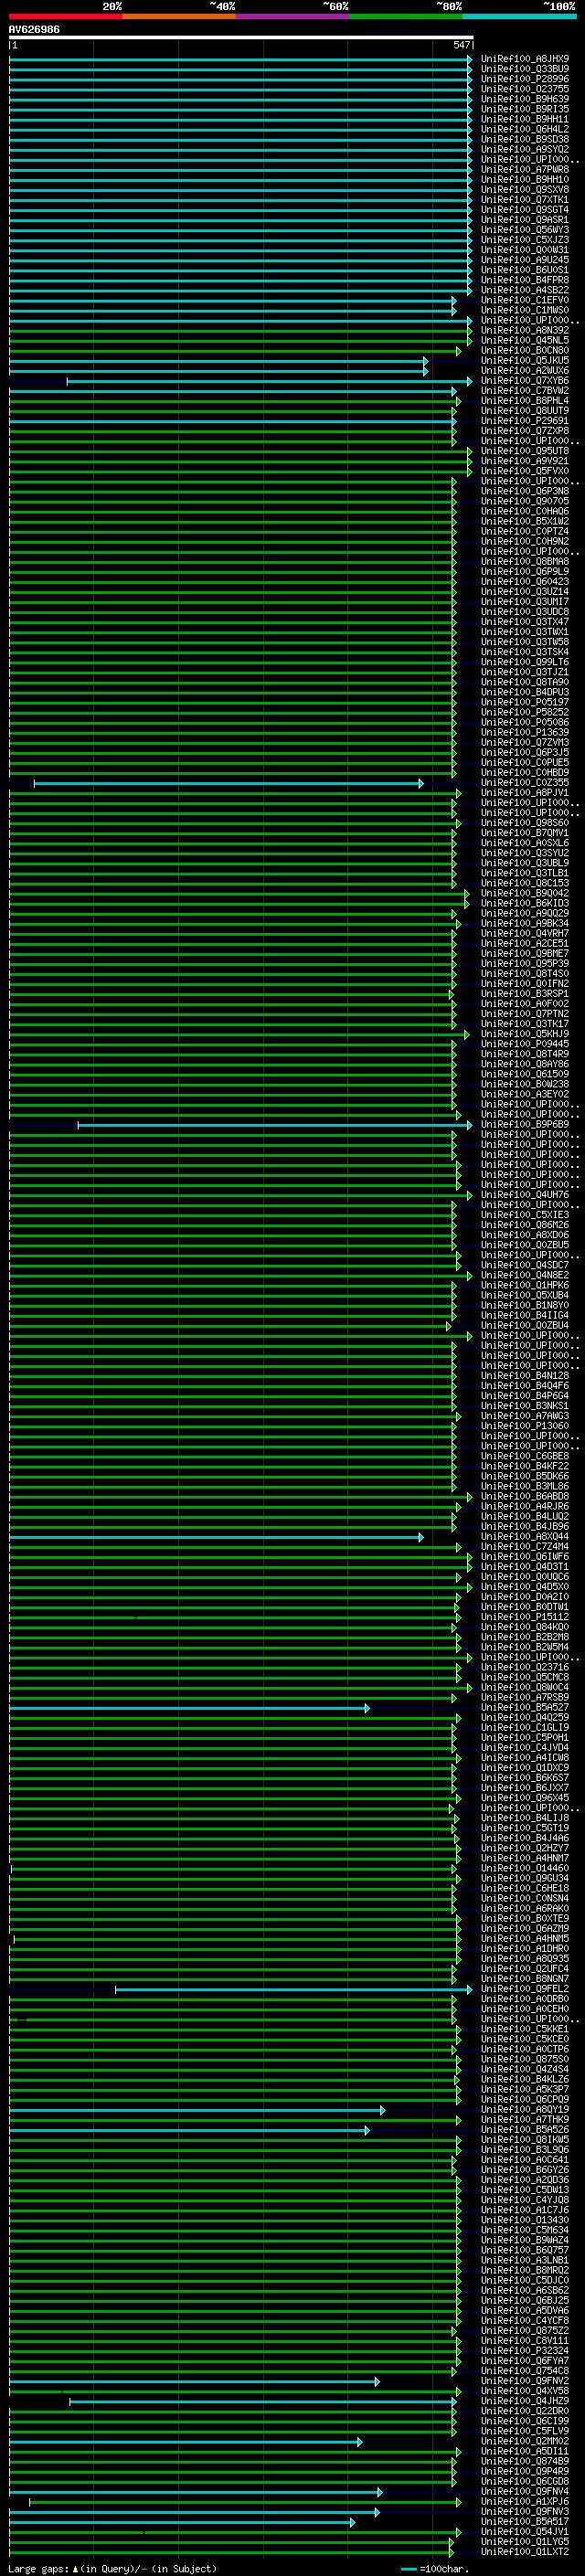Click the red ~20% identity legend segment
Viewport: 585px width, 2576px height.
(x=66, y=16)
